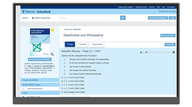The height and width of the screenshot is (107, 192).
Task: Click the Prüfungsfragen Osteopathie book cover
Action: tap(40, 42)
